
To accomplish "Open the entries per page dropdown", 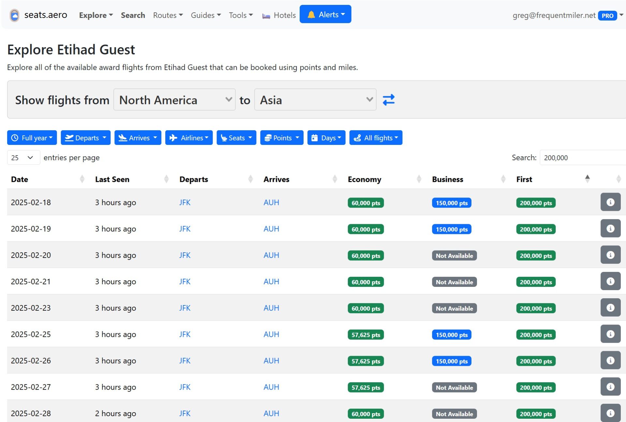I will 23,157.
